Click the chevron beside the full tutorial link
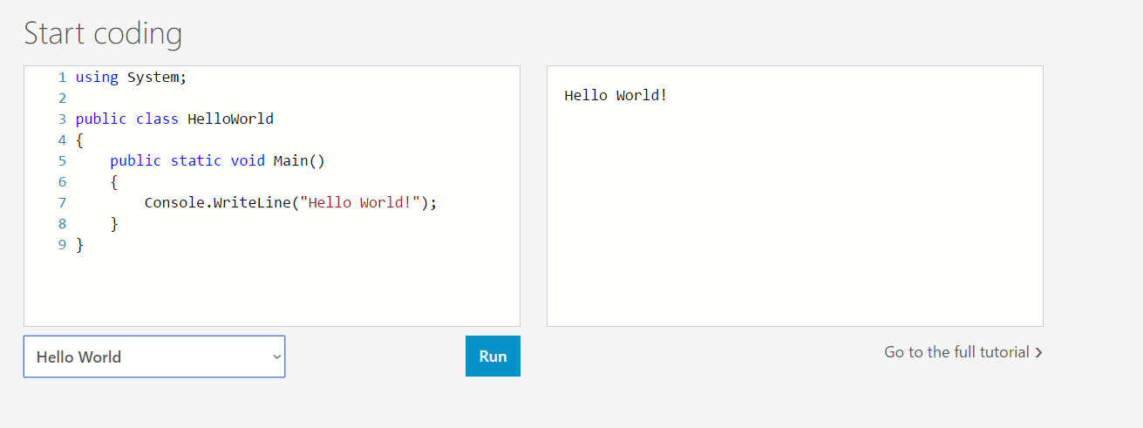The height and width of the screenshot is (428, 1143). click(1038, 353)
